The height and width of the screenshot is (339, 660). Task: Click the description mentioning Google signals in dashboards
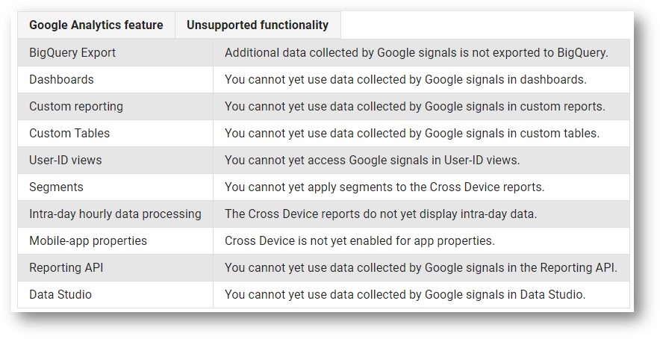(405, 79)
